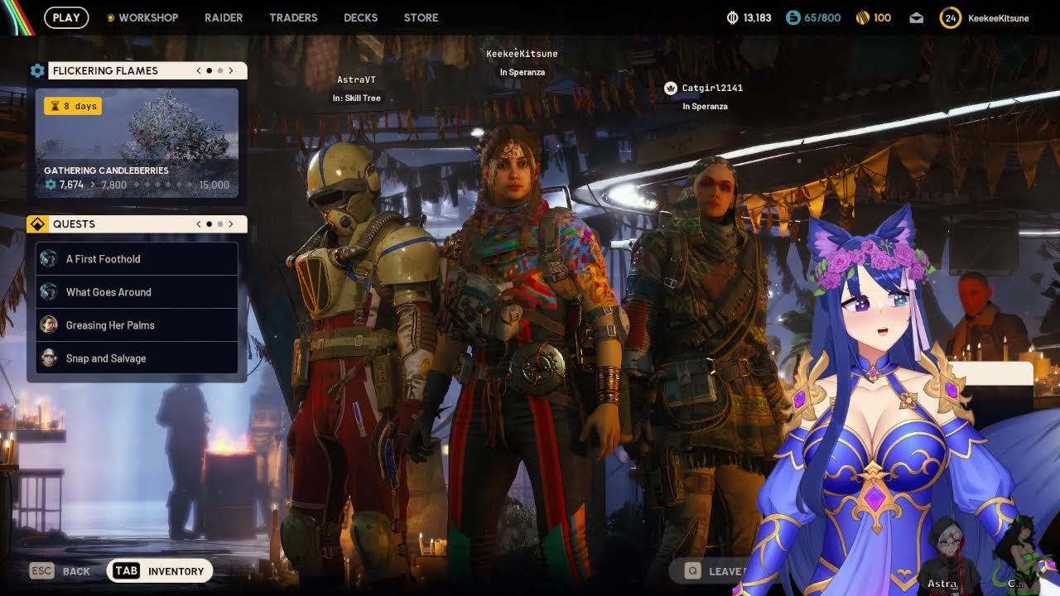The width and height of the screenshot is (1060, 596).
Task: Click the PLAY button
Action: 66,17
